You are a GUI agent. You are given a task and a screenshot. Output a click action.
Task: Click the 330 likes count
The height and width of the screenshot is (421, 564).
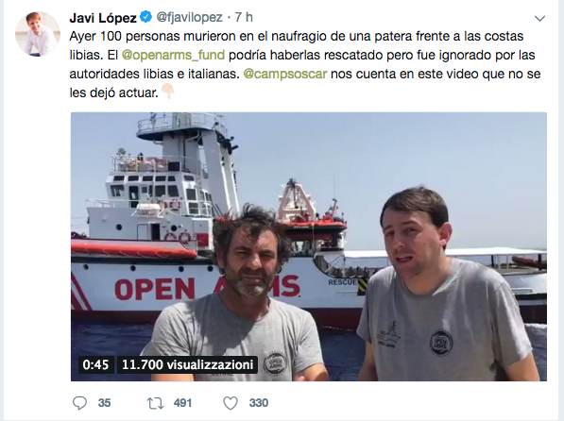[x=259, y=403]
